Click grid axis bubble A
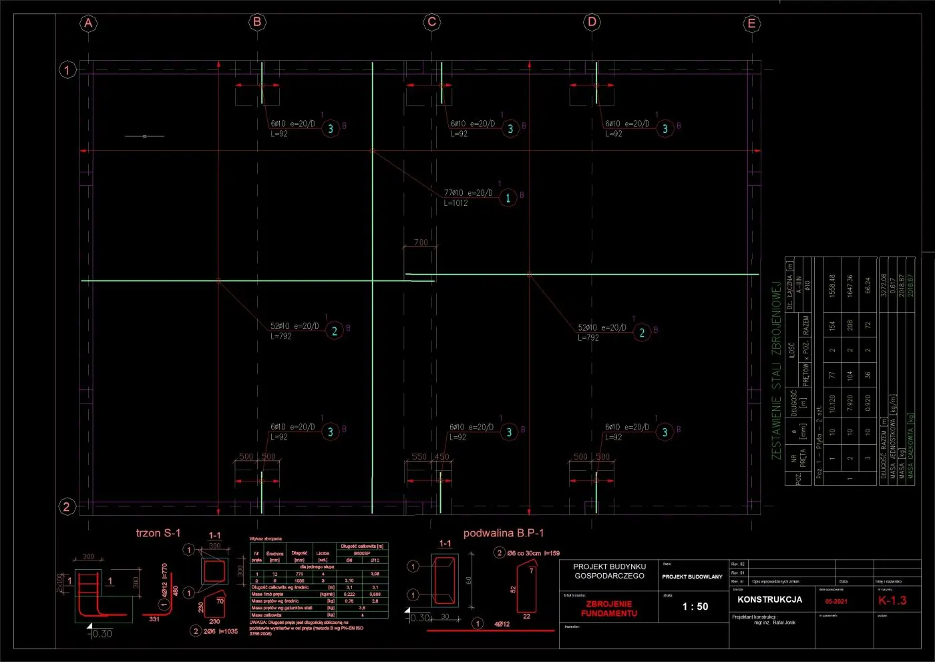Viewport: 935px width, 662px height. [88, 23]
